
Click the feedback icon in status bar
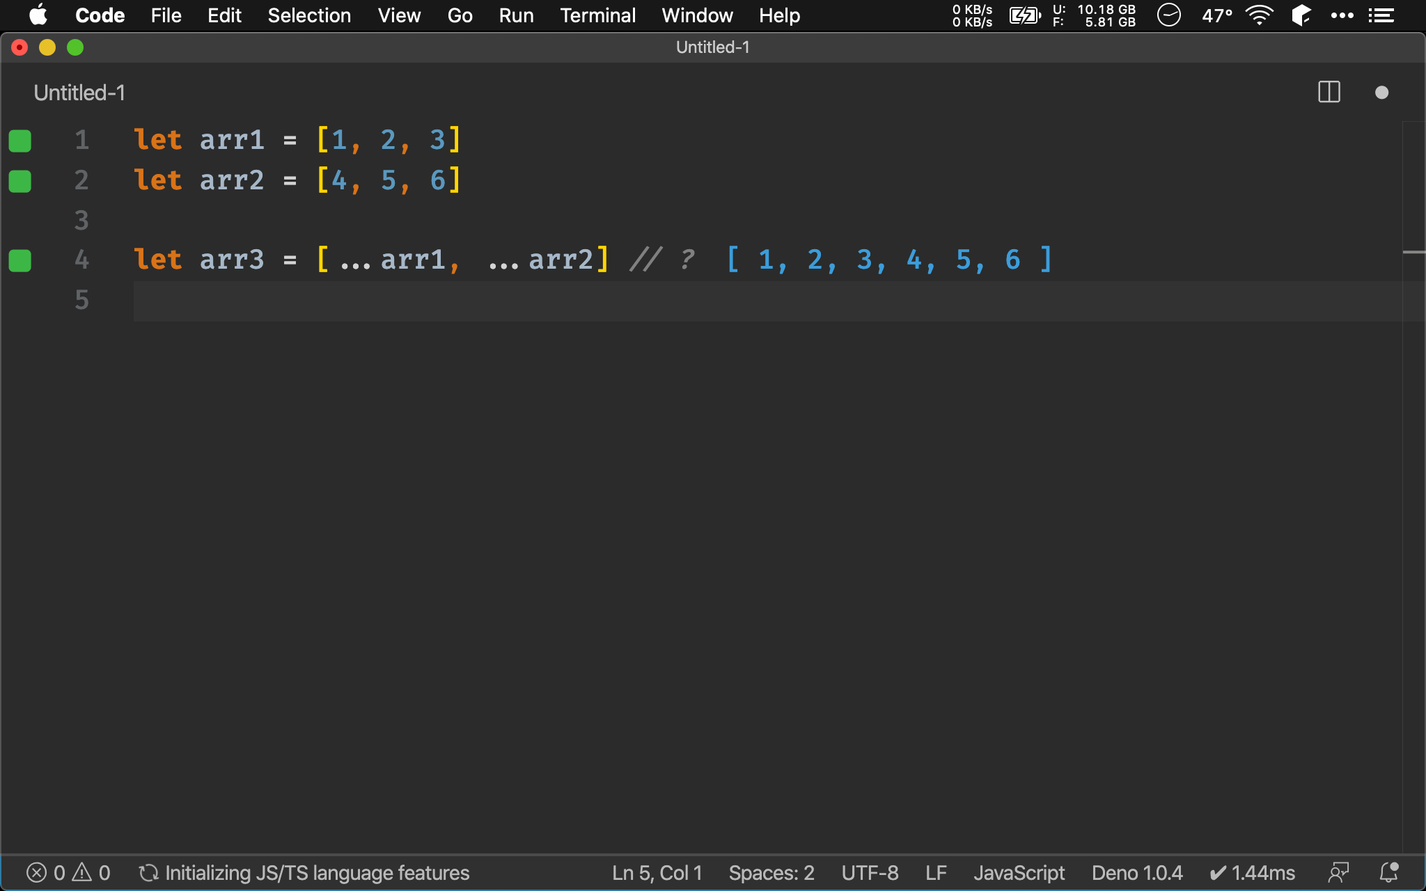click(1338, 872)
